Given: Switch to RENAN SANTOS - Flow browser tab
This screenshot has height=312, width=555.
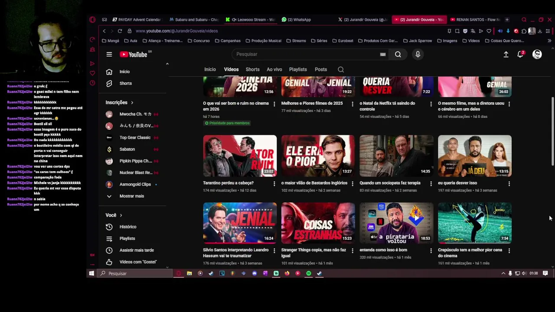Looking at the screenshot, I should [475, 19].
